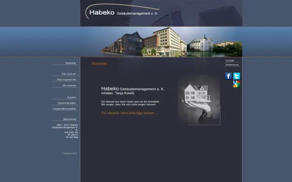Open the Kontakt link
This screenshot has width=292, height=182.
coord(229,61)
